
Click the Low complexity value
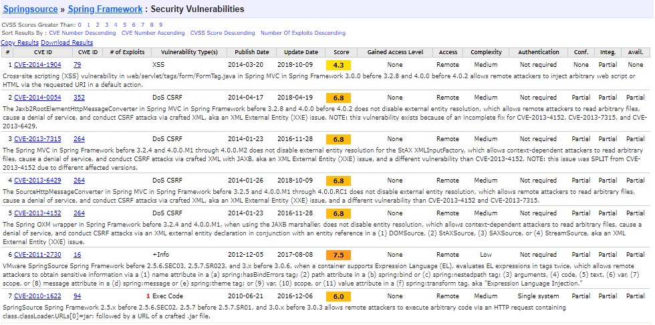click(x=485, y=254)
